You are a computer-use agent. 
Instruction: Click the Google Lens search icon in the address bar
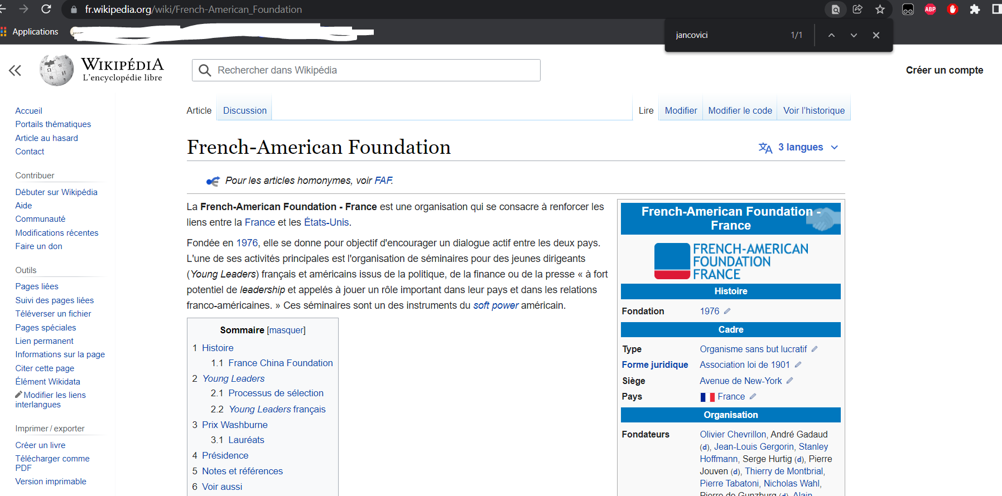coord(835,9)
